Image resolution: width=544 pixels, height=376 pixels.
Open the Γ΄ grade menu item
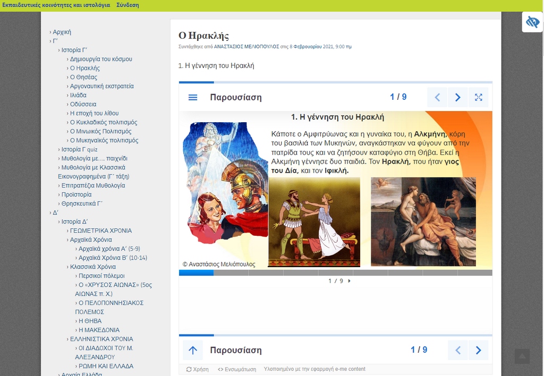click(x=55, y=41)
